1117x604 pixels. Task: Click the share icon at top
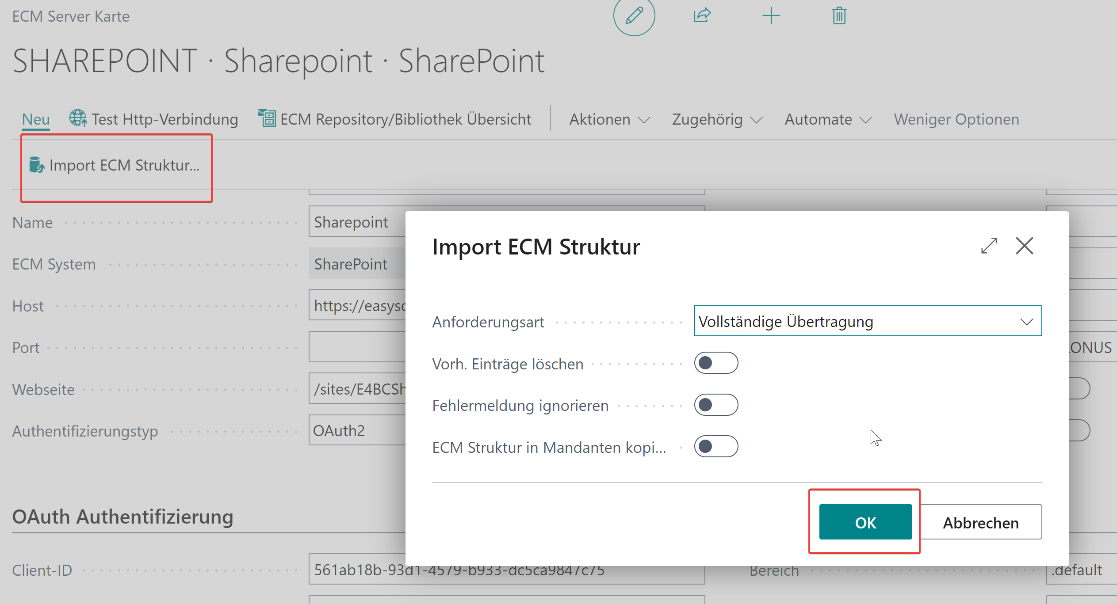tap(702, 16)
